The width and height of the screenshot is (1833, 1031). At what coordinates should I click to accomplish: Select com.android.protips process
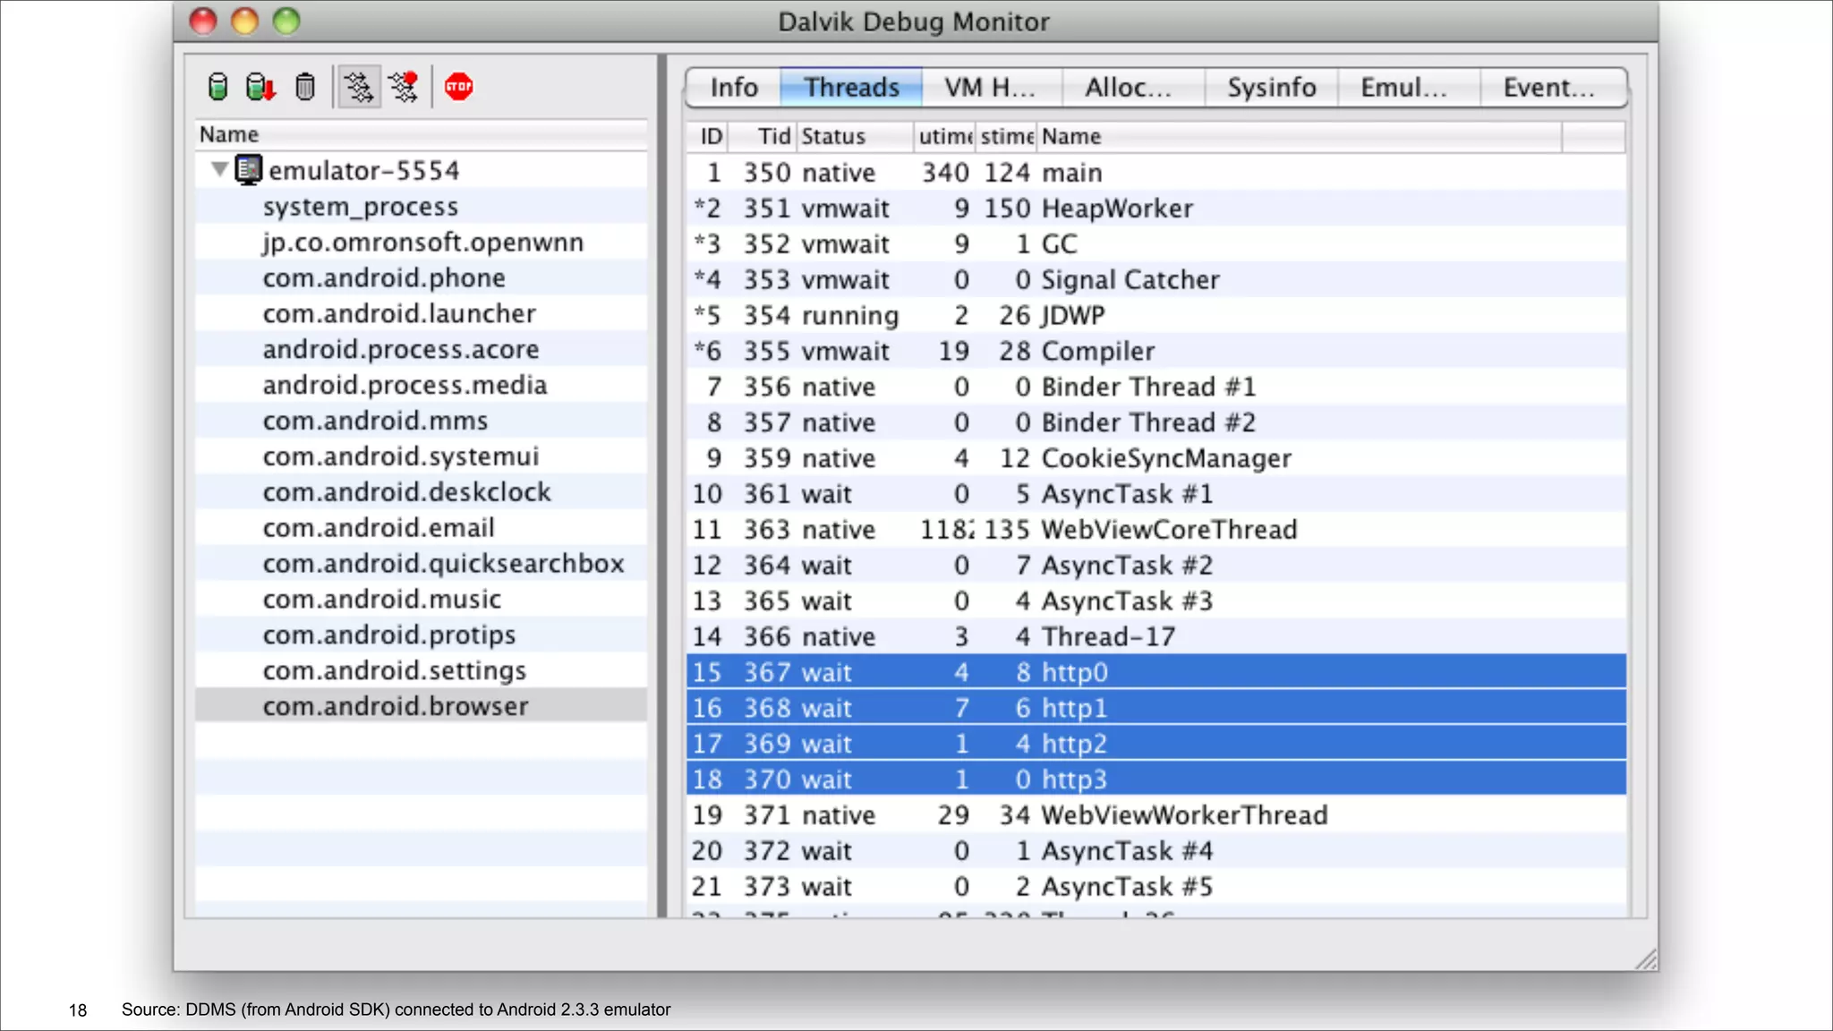421,635
